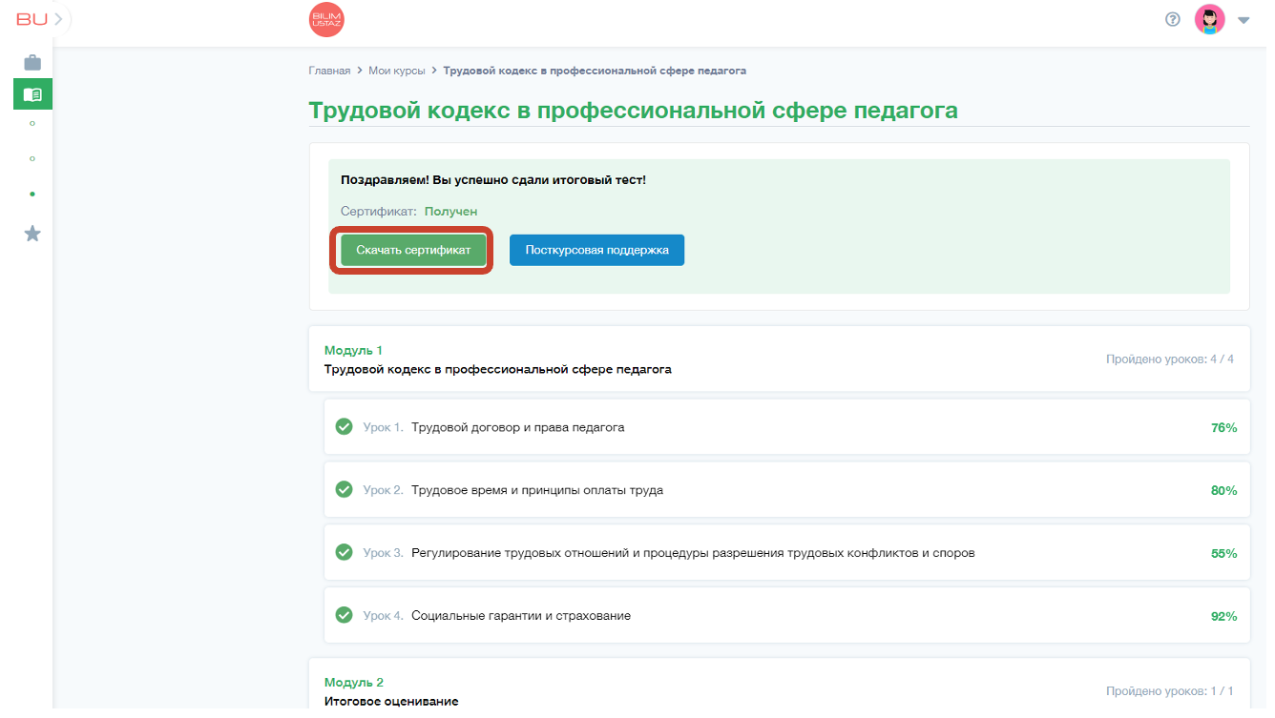
Task: Select the second hollow dot sidebar sub-item
Action: (32, 158)
